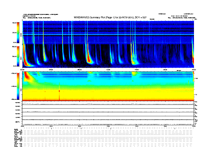Click the 100 label on TNR right axis

pos(196,78)
